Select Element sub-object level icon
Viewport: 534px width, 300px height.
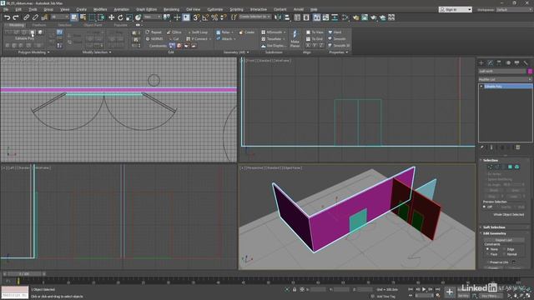[x=517, y=167]
